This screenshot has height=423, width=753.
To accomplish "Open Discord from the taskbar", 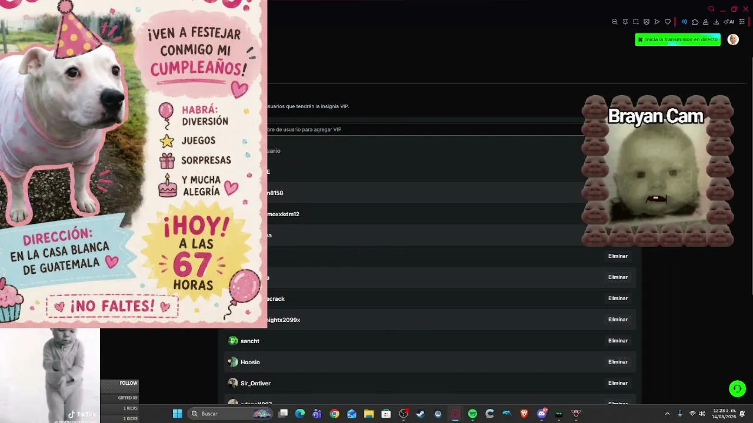I will point(542,414).
